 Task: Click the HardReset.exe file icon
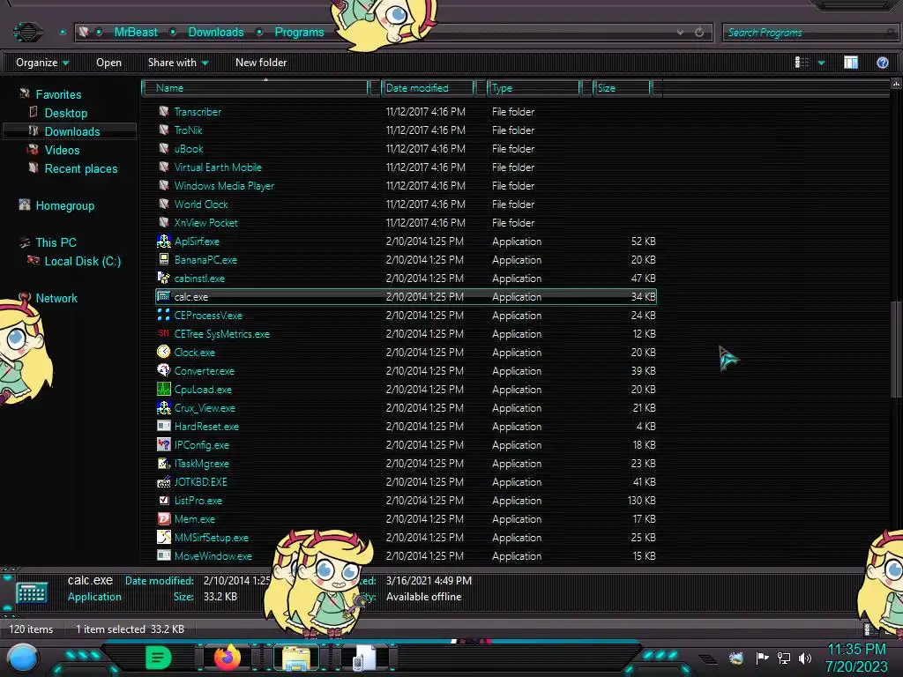[x=163, y=426]
